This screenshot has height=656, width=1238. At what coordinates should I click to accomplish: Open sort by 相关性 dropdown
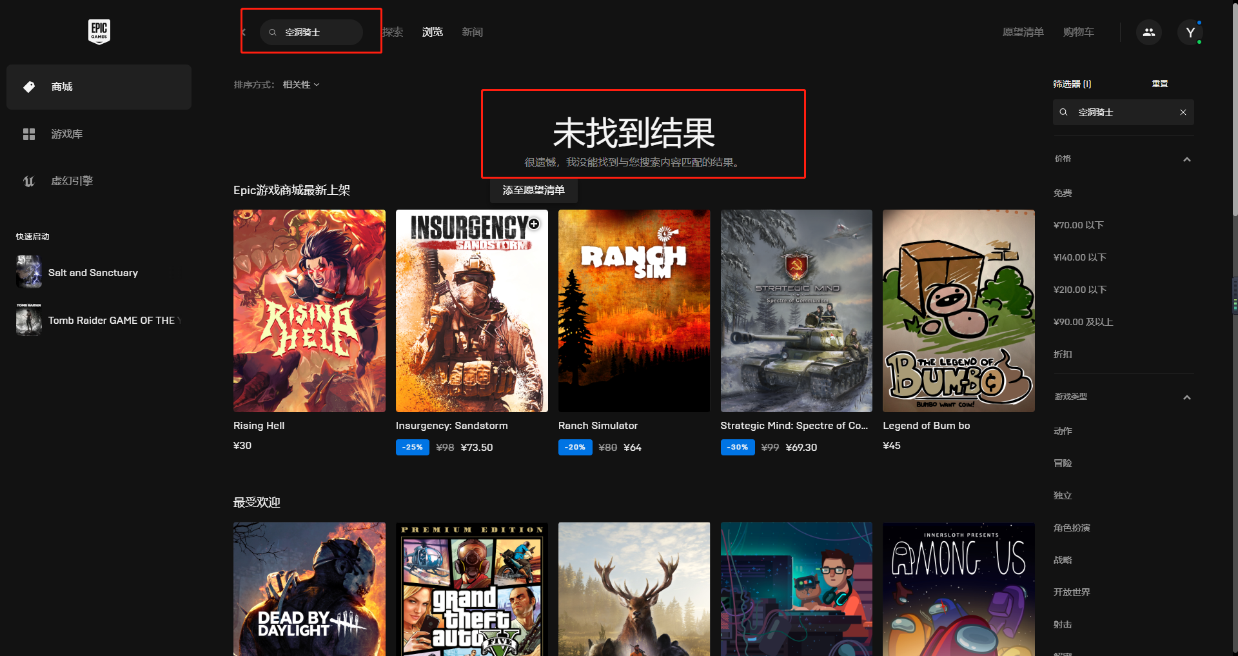[301, 84]
